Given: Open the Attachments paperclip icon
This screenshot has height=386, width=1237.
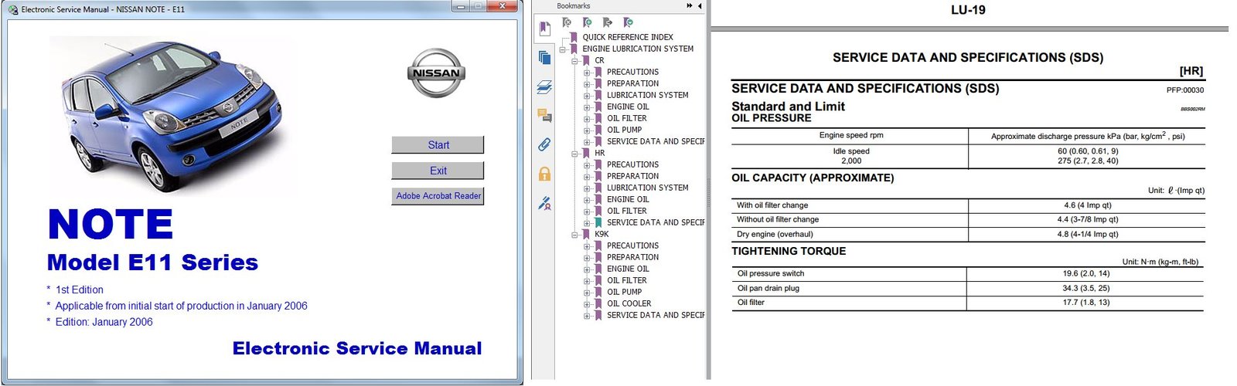Looking at the screenshot, I should pos(544,144).
